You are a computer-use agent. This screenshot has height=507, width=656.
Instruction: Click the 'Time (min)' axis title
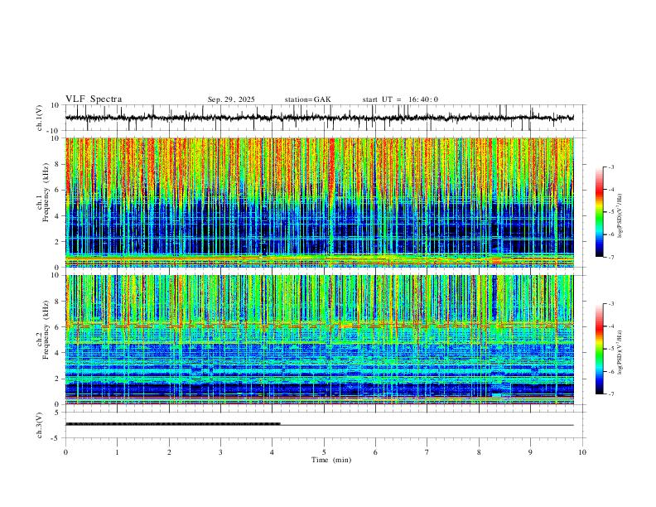pos(331,460)
